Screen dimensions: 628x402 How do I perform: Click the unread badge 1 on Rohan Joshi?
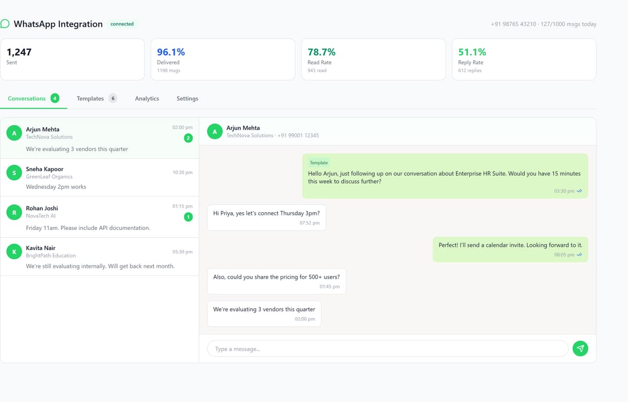click(x=188, y=216)
